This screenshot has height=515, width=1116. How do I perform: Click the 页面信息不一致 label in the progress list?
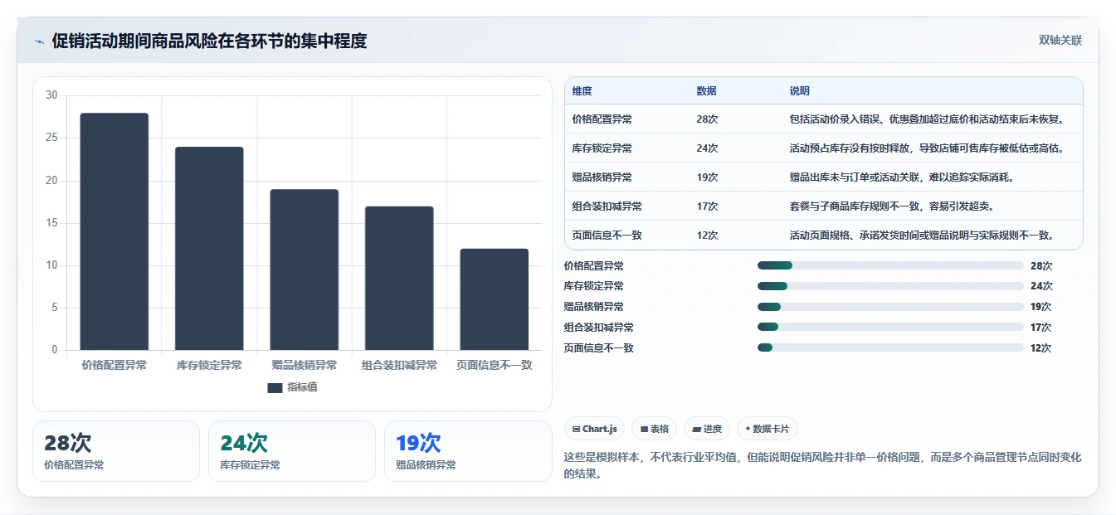(598, 348)
